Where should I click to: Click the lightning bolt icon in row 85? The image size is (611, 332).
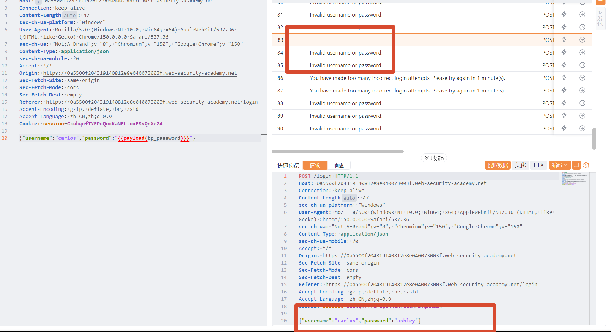[564, 65]
